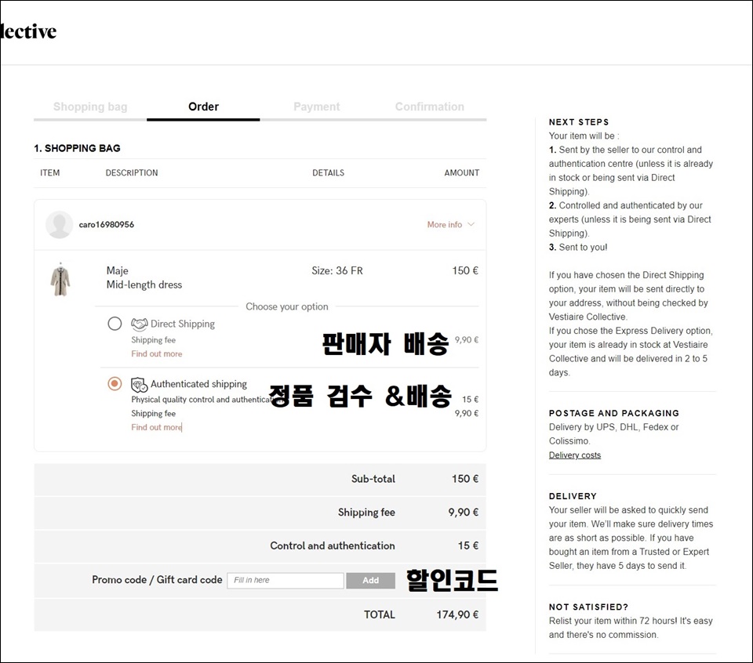Open the Confirmation step tab
Screen dimensions: 753x663
point(430,107)
